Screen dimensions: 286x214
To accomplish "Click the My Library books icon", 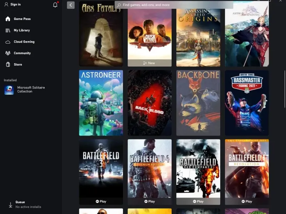I will 8,30.
